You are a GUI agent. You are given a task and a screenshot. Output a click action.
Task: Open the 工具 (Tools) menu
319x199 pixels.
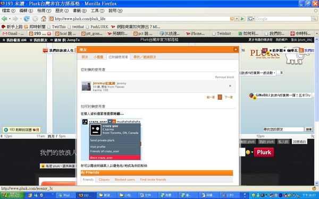coord(97,11)
